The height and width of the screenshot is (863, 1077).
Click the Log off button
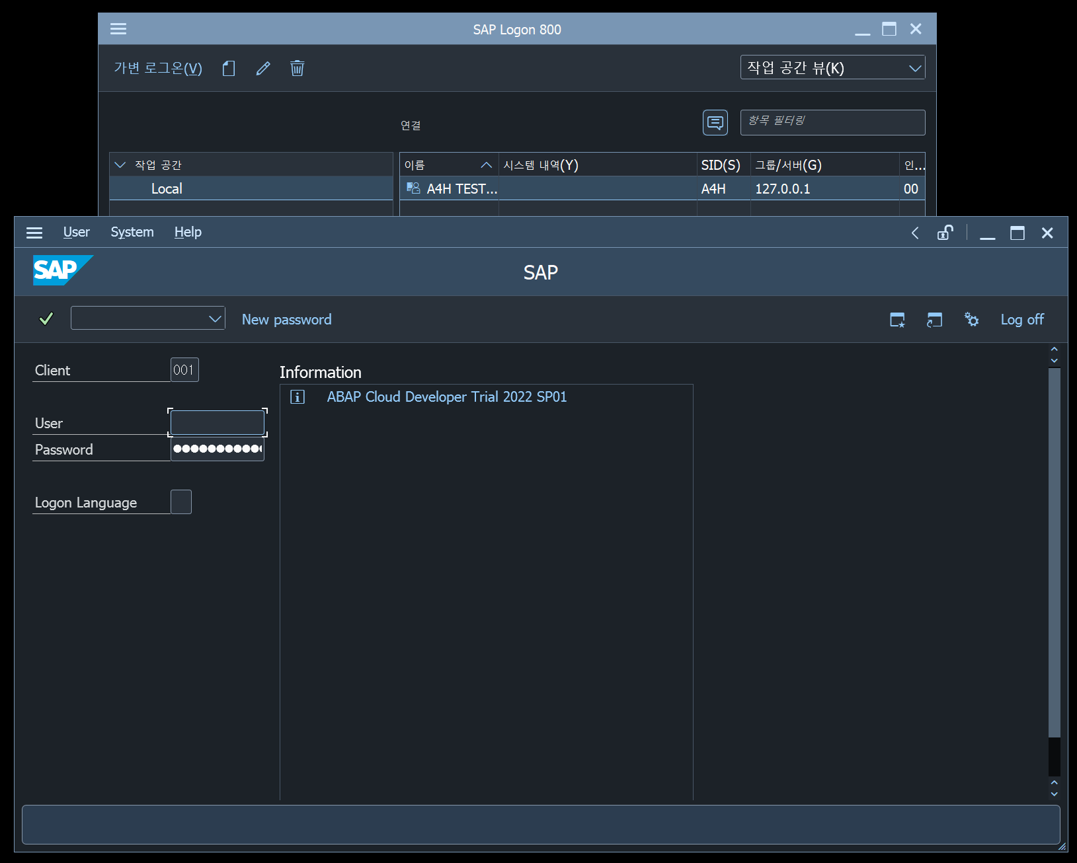click(x=1022, y=319)
